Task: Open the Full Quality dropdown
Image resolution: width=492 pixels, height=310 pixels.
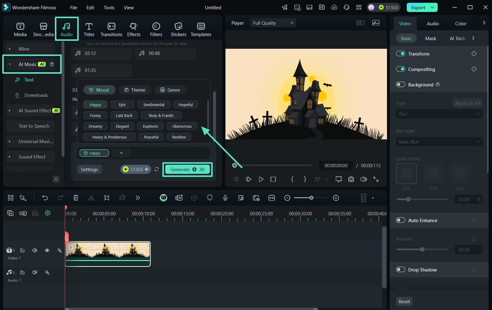Action: [x=273, y=23]
